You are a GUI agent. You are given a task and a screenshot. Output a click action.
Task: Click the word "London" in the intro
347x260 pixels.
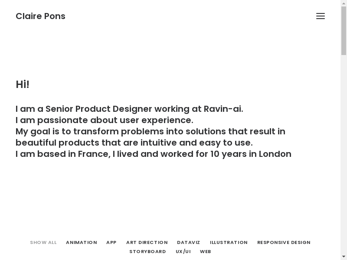tap(275, 154)
